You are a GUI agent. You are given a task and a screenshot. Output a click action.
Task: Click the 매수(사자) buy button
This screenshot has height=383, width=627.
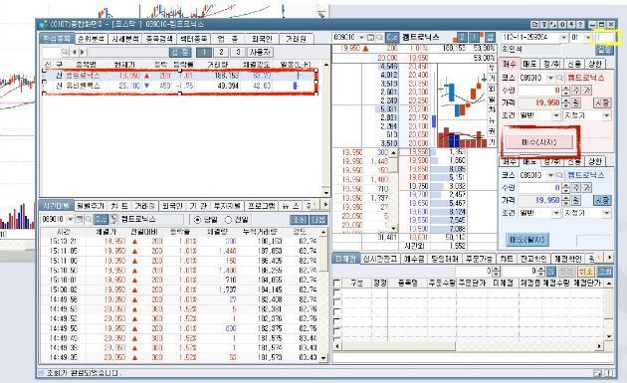click(539, 142)
